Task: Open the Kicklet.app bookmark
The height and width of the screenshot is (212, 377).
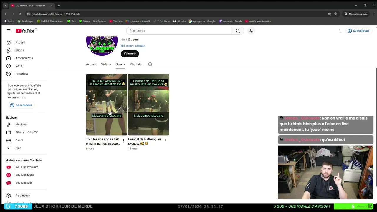Action: tap(25, 21)
